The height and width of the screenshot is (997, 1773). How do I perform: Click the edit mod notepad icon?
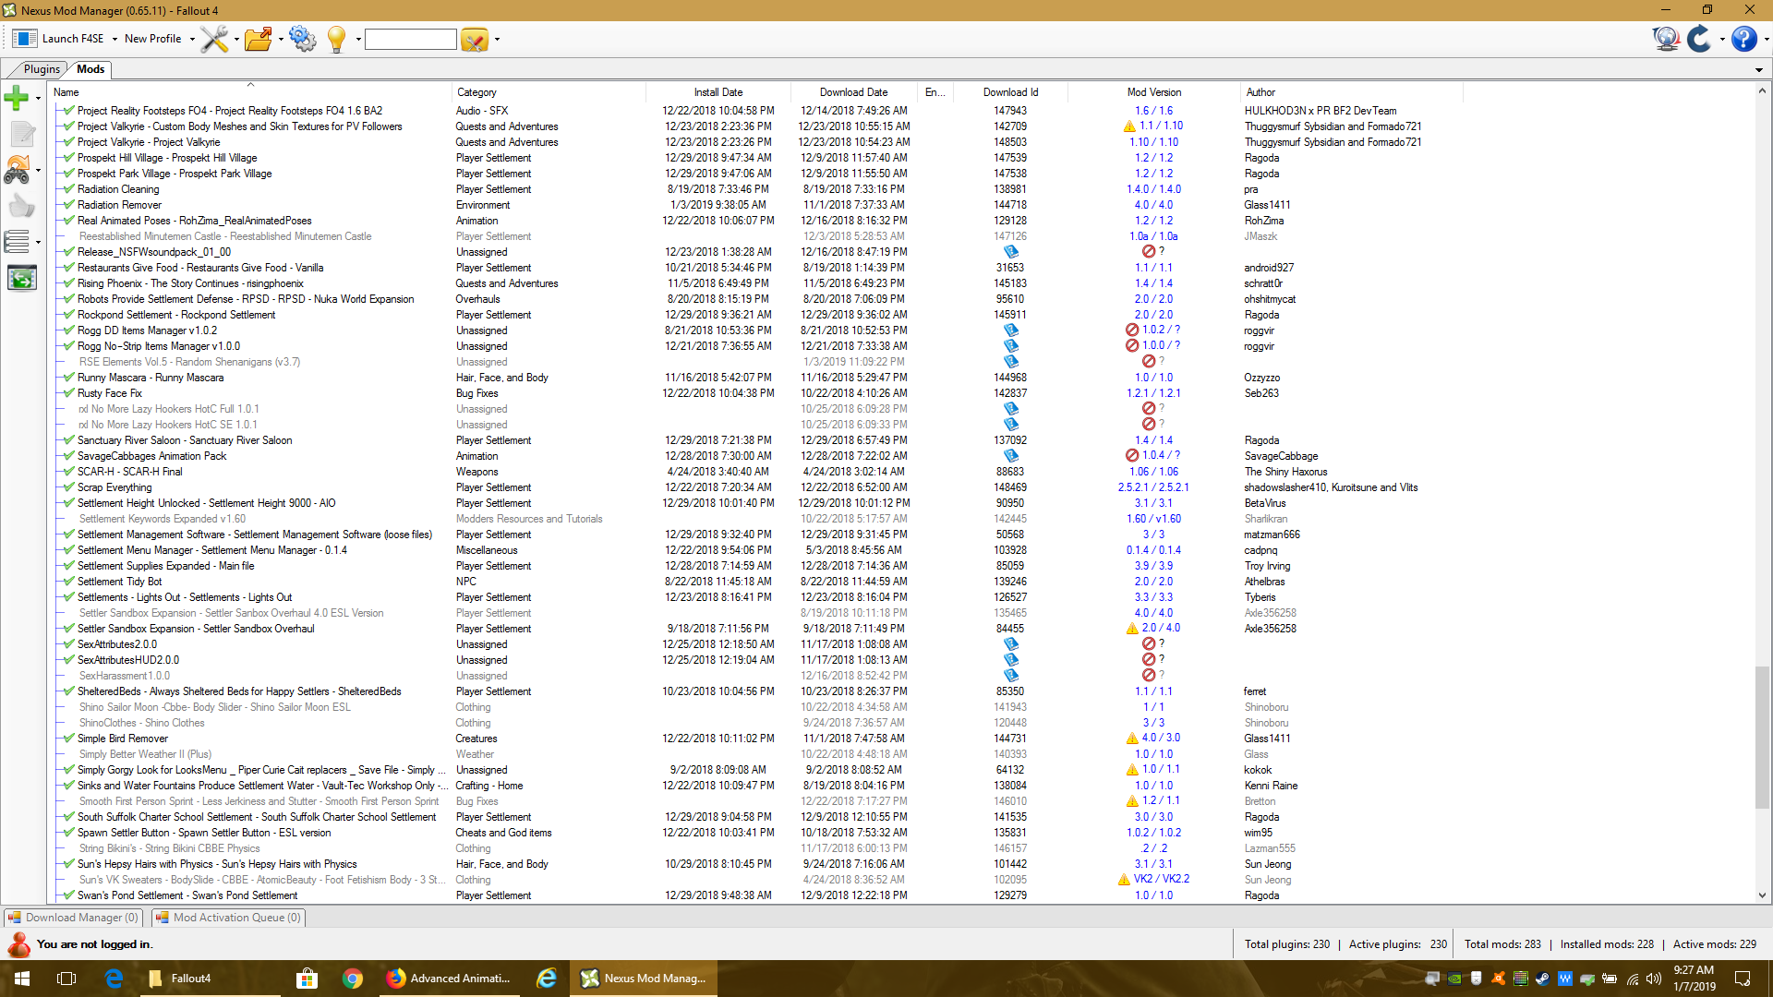(x=22, y=134)
